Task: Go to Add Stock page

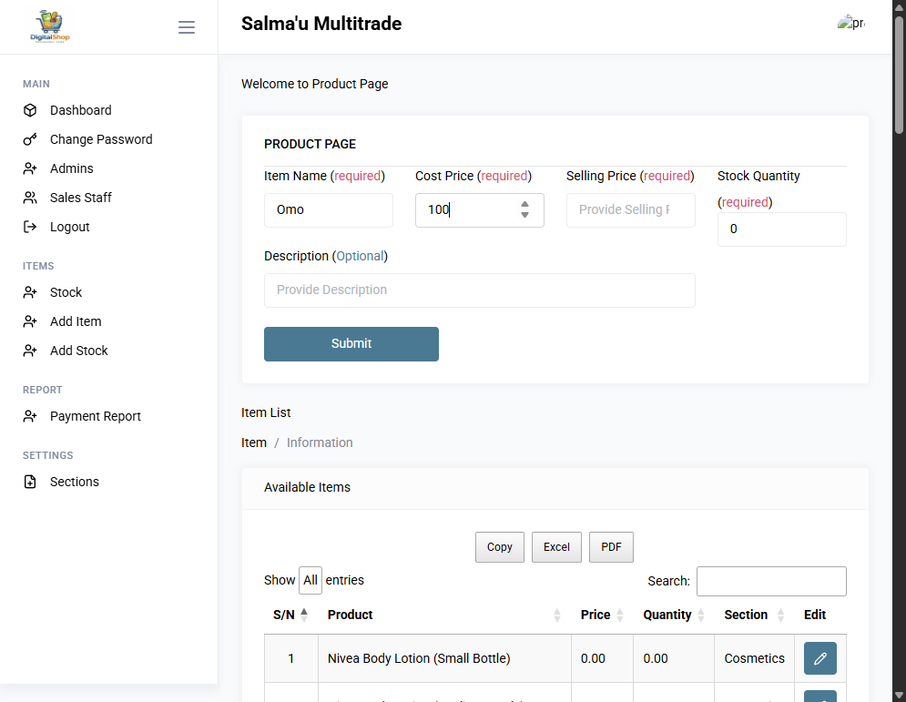Action: [78, 351]
